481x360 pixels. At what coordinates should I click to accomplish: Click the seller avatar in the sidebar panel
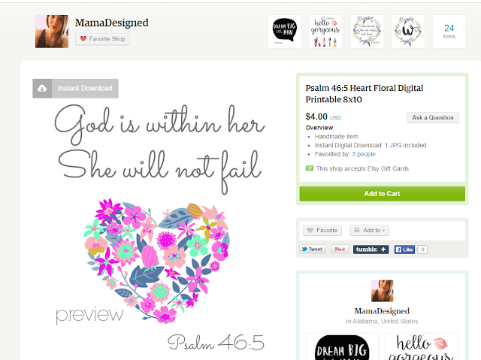click(x=382, y=291)
